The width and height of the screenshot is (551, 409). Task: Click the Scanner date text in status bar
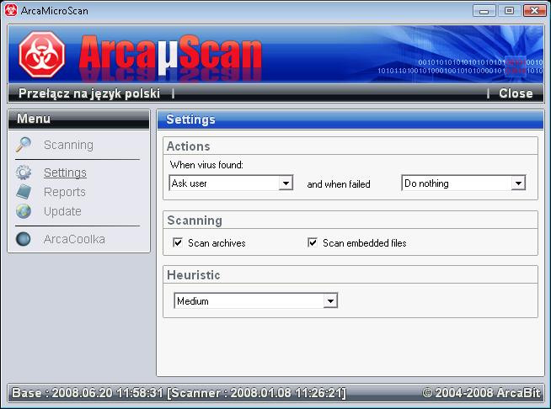click(256, 392)
